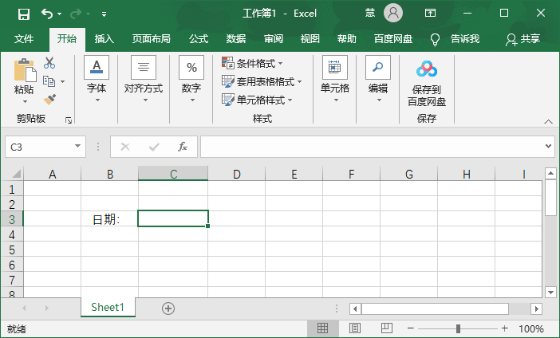560x338 pixels.
Task: Click the zoom slider handle
Action: pyautogui.click(x=458, y=328)
